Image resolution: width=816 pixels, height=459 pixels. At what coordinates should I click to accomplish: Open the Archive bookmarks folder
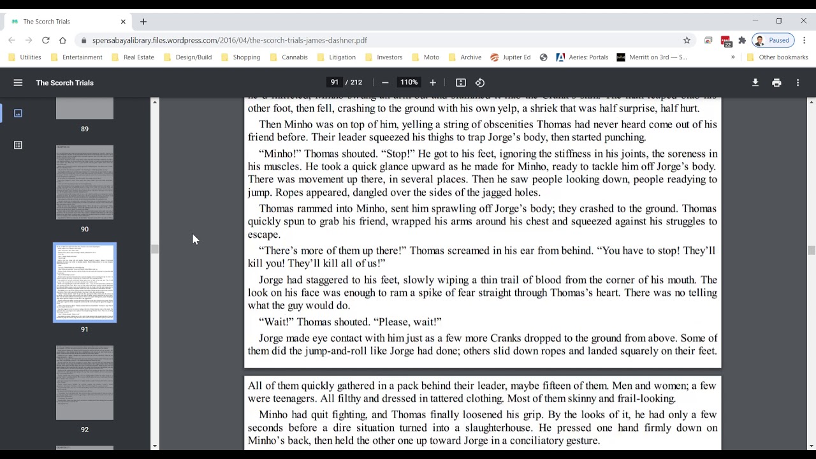point(465,57)
